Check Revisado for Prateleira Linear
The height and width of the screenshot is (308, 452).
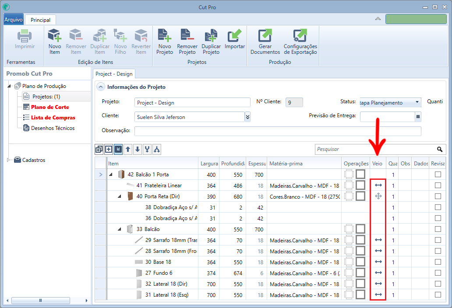[438, 185]
